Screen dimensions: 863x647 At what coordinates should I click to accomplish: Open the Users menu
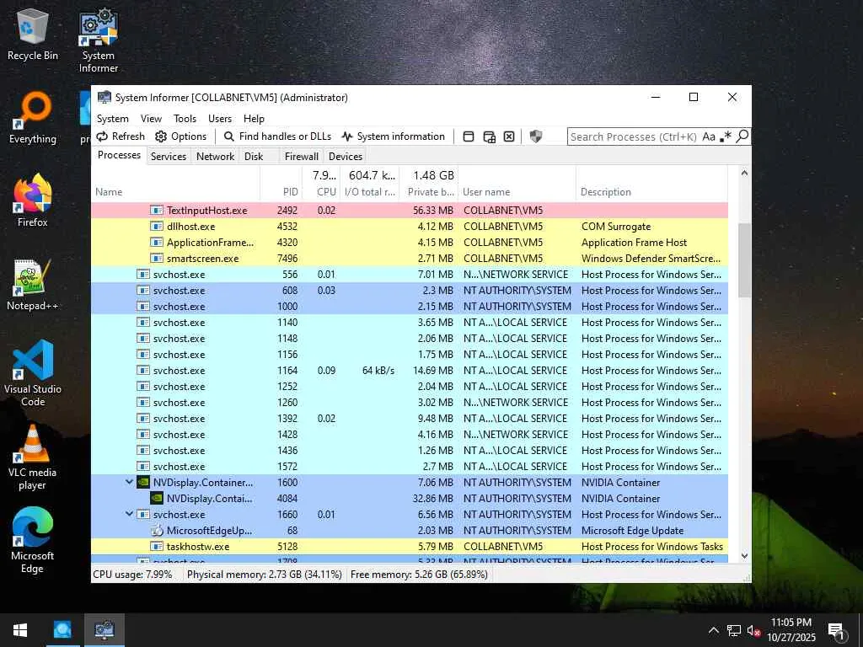pyautogui.click(x=220, y=118)
